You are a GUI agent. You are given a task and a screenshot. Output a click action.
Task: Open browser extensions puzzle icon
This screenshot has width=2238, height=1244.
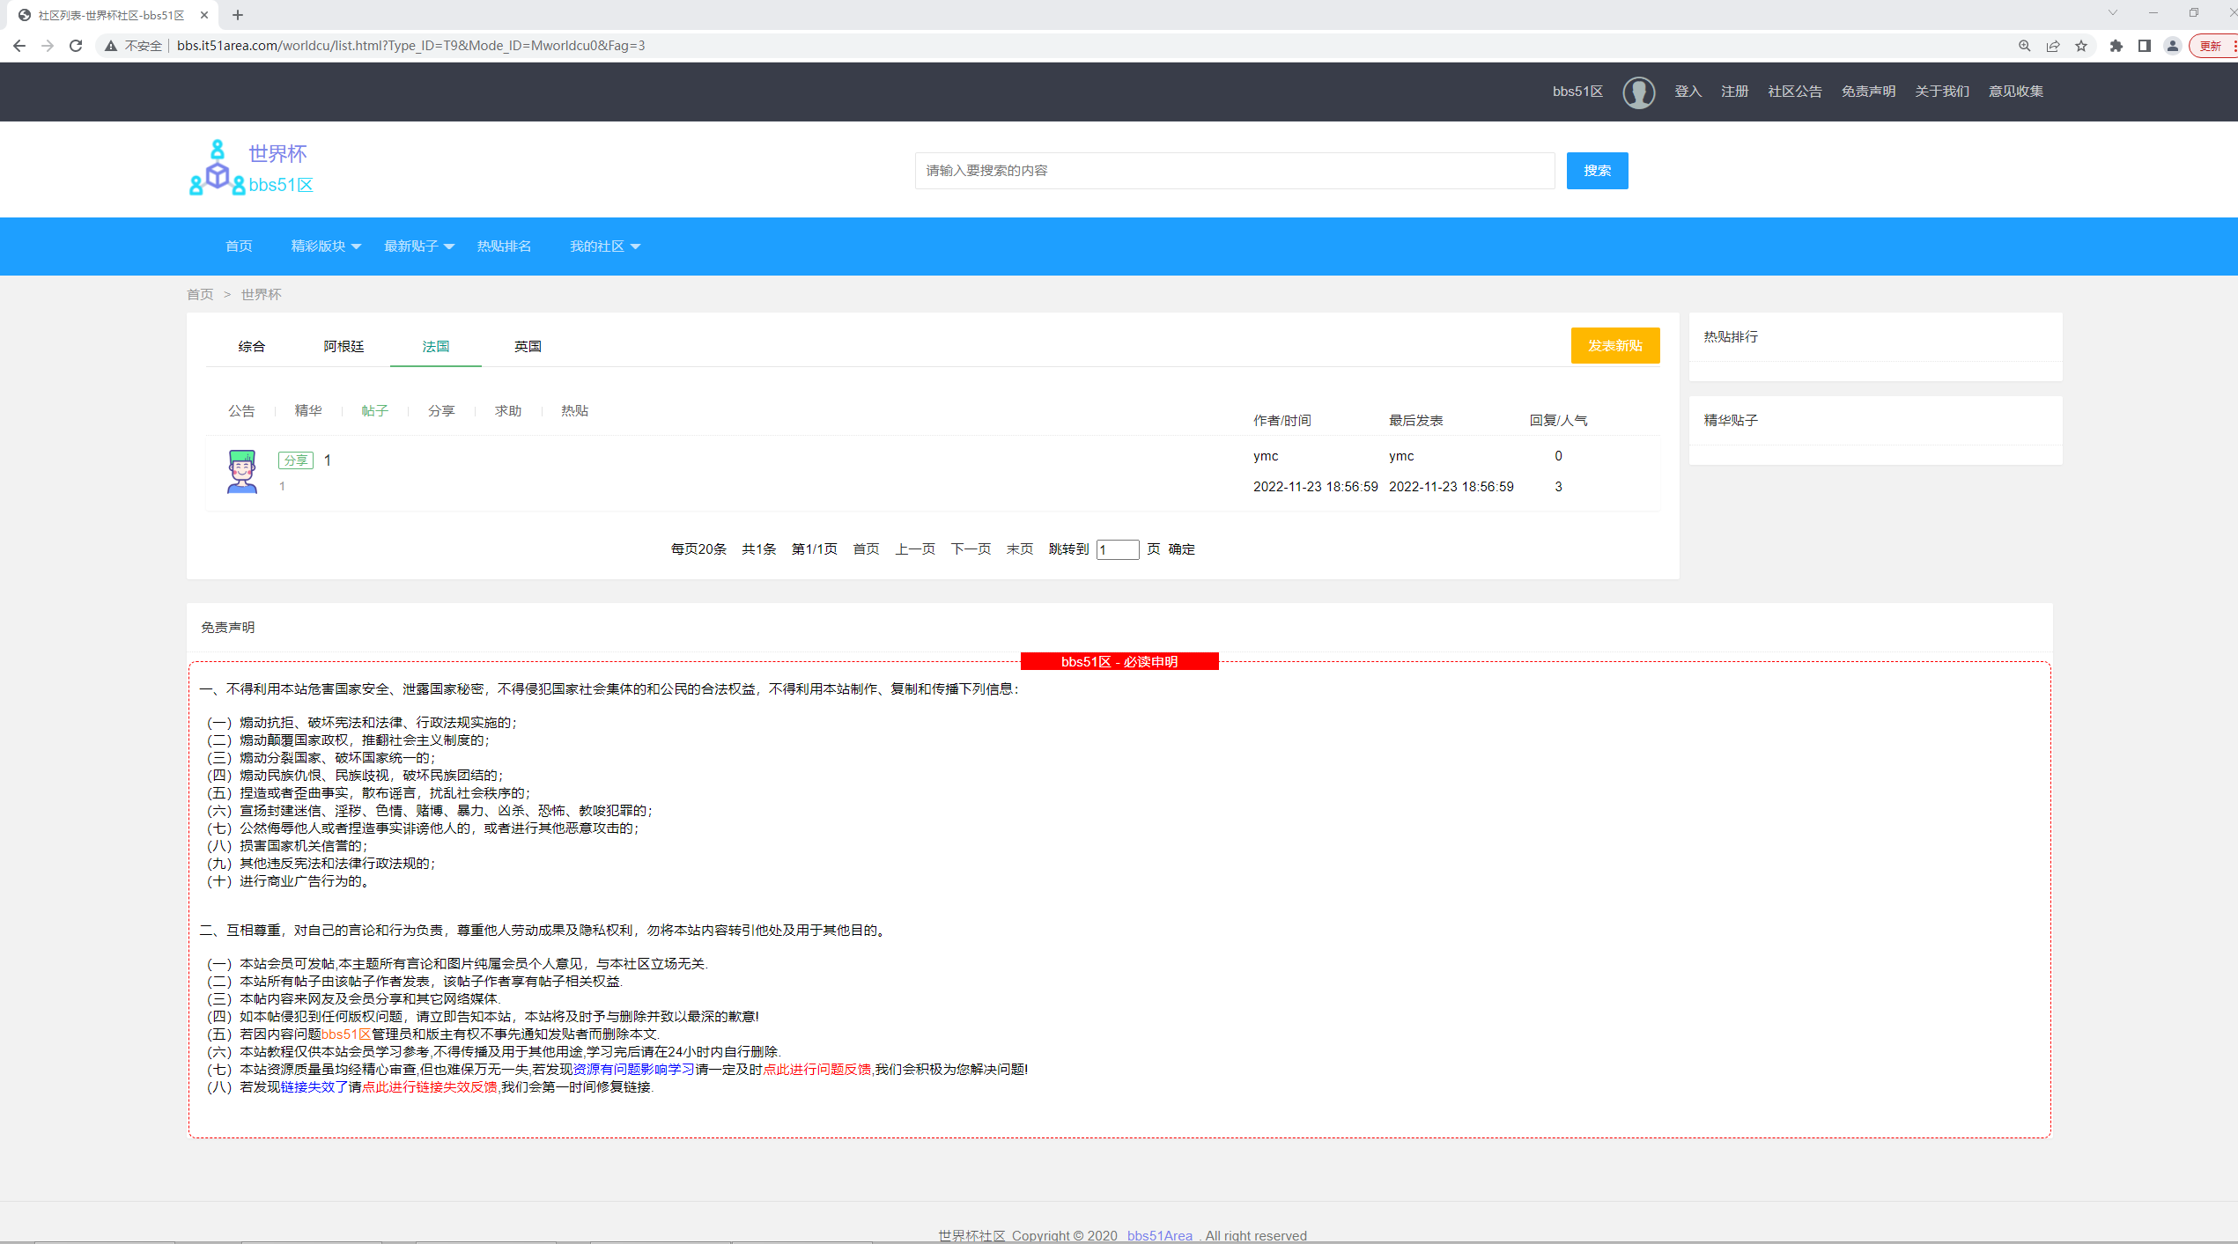coord(2116,46)
